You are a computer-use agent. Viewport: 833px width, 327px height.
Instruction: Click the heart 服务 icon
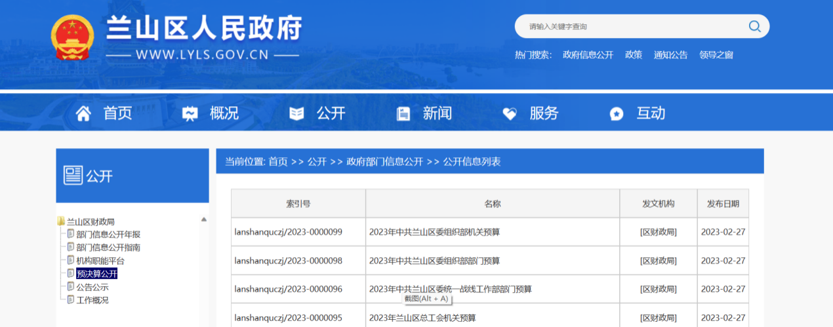click(510, 113)
